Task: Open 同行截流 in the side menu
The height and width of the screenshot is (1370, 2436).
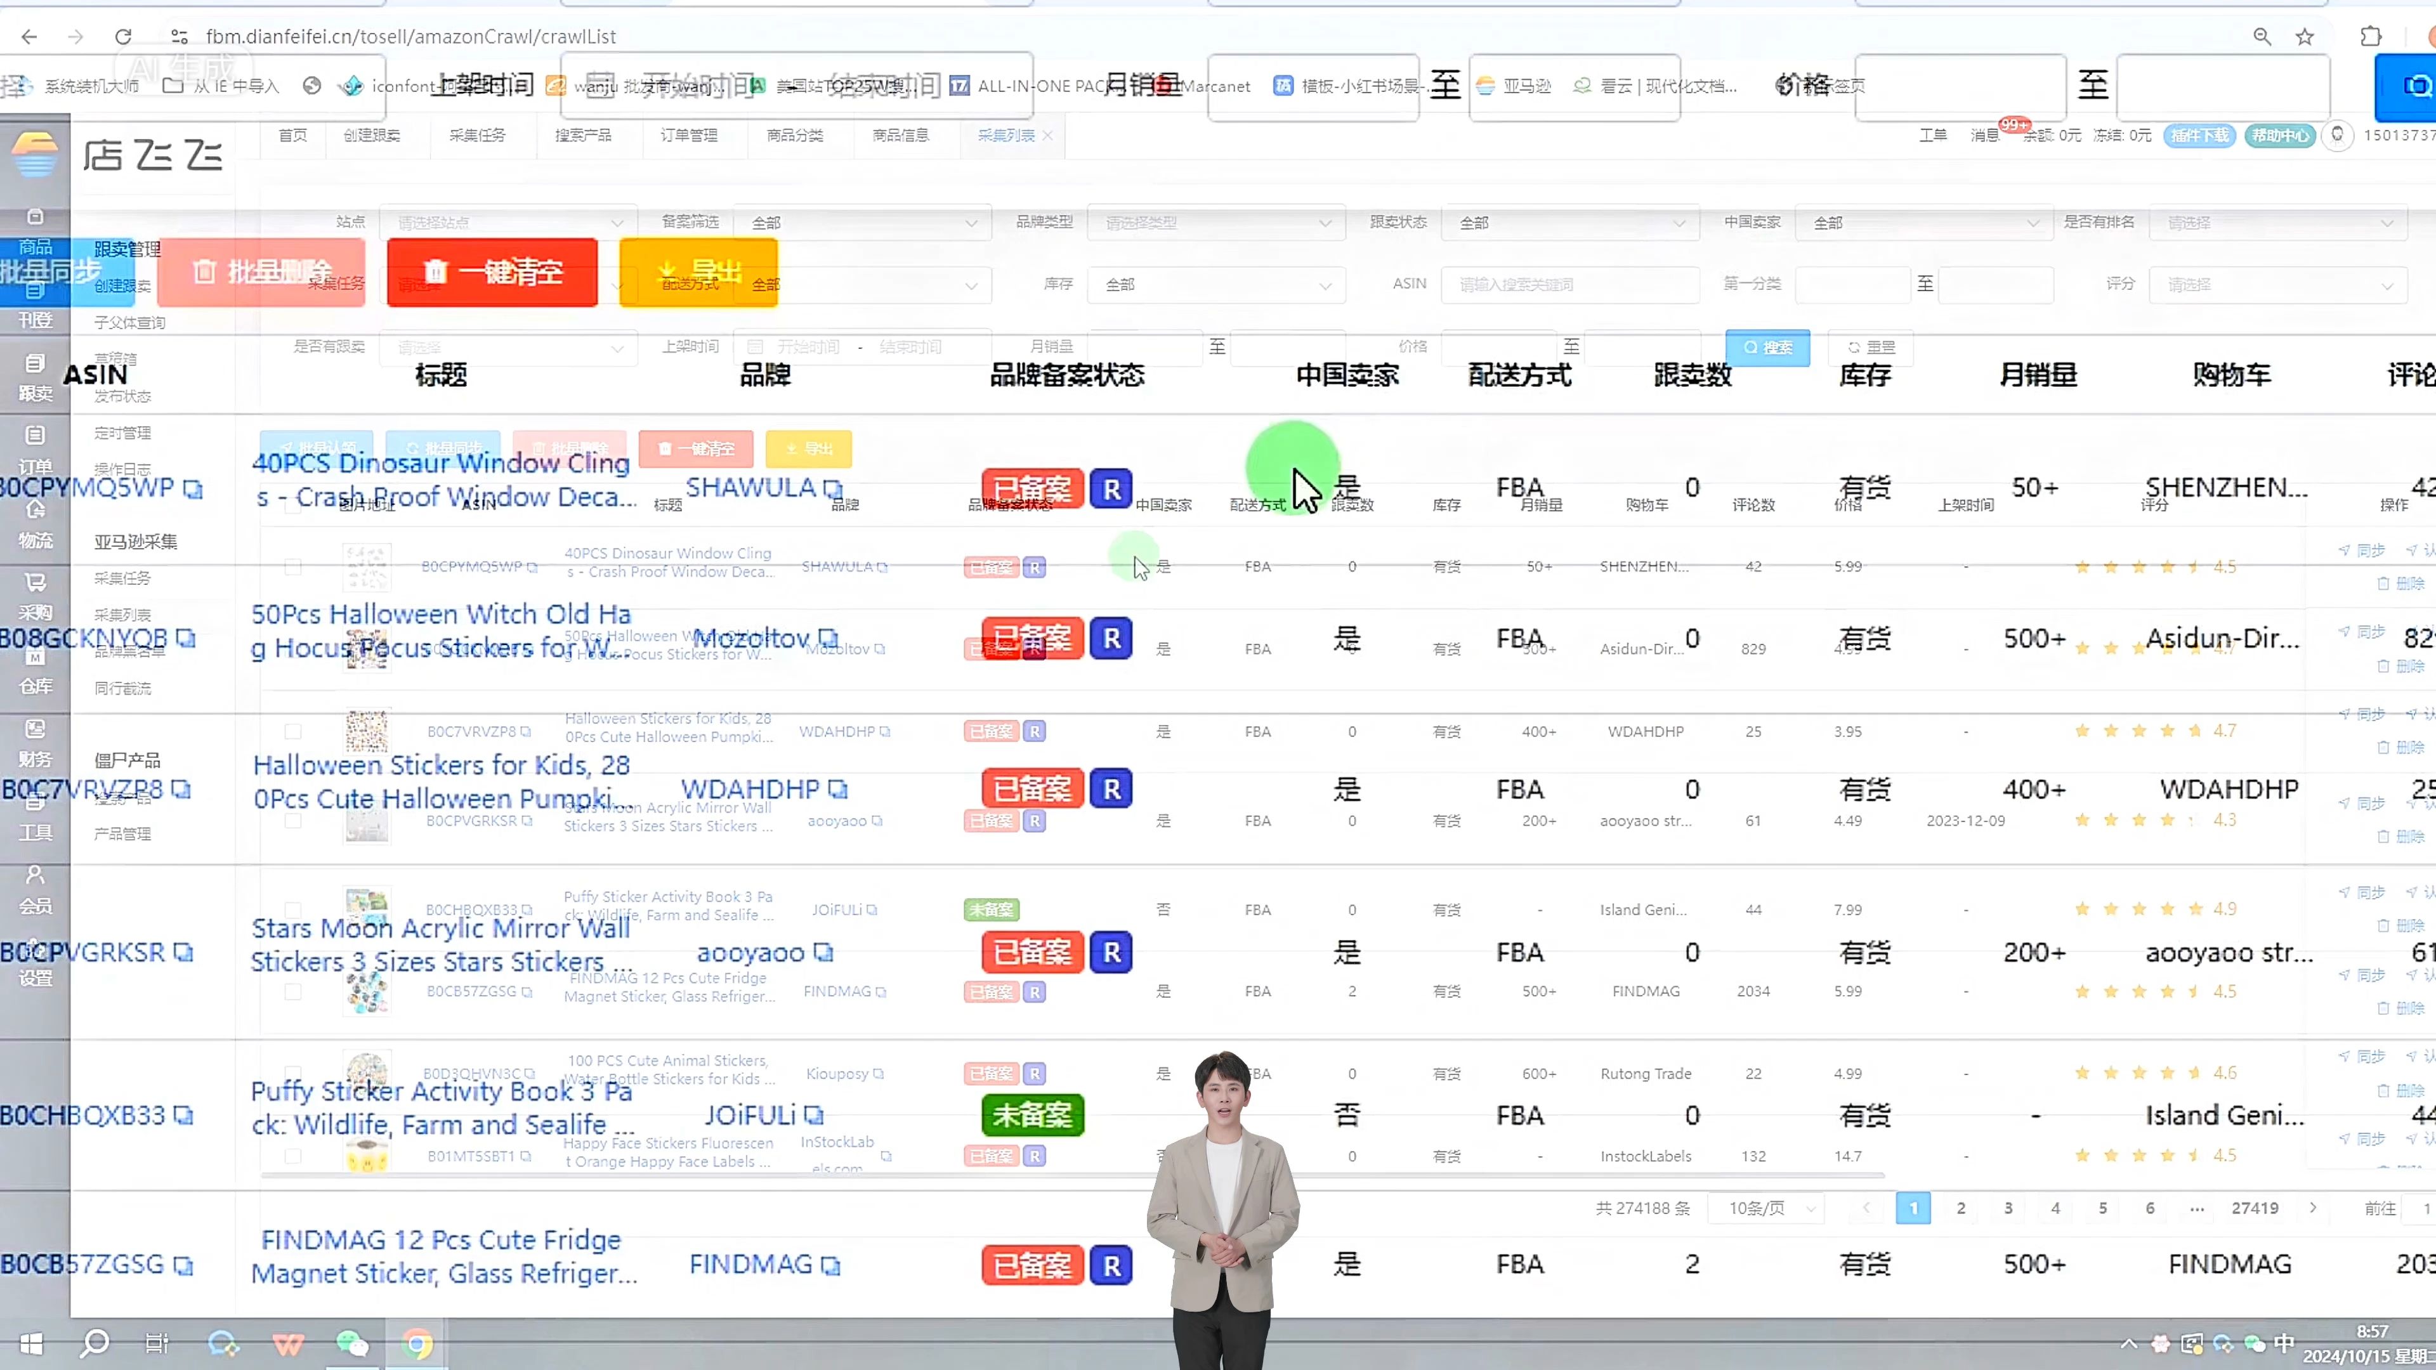Action: point(123,688)
